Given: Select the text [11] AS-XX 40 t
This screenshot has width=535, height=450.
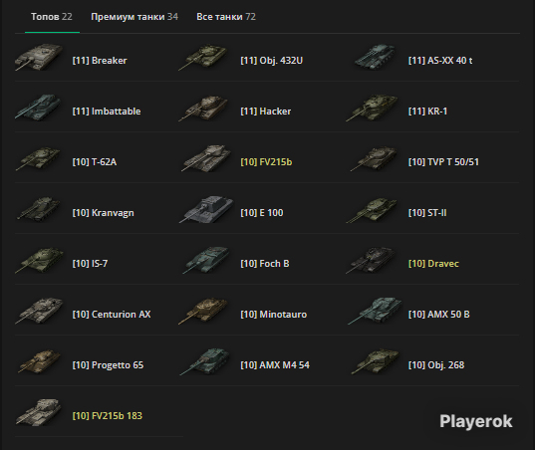Looking at the screenshot, I should [x=440, y=61].
